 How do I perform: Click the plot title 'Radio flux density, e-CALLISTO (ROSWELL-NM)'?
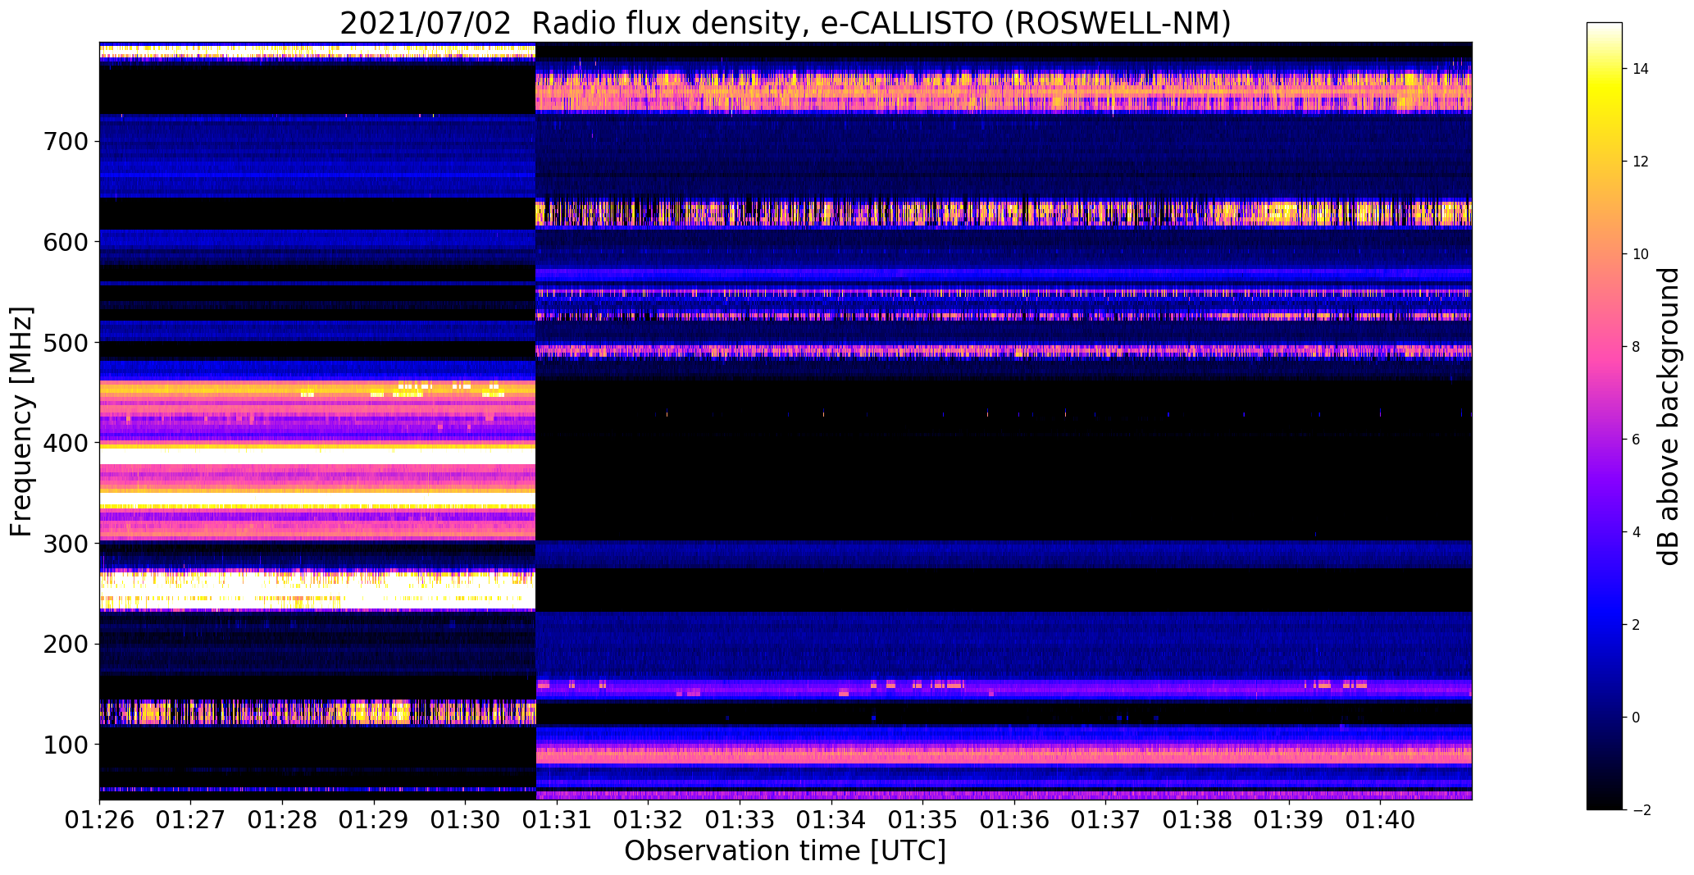[x=881, y=23]
